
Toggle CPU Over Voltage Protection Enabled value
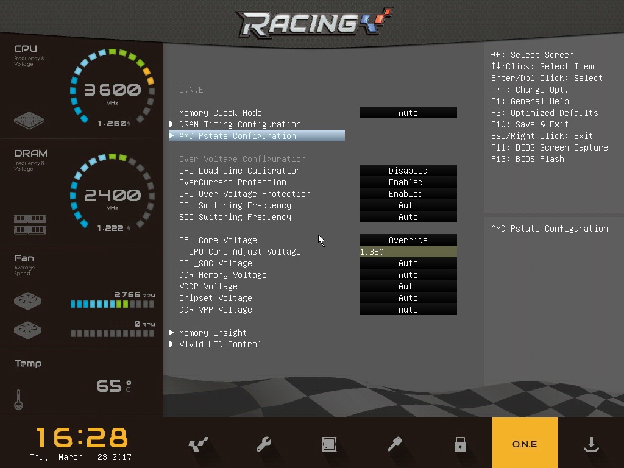408,194
